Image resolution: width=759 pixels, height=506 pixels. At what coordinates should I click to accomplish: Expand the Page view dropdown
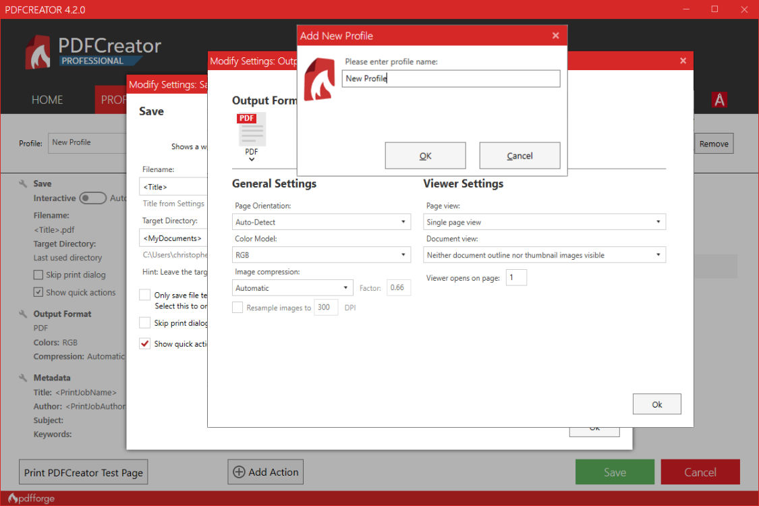point(545,222)
